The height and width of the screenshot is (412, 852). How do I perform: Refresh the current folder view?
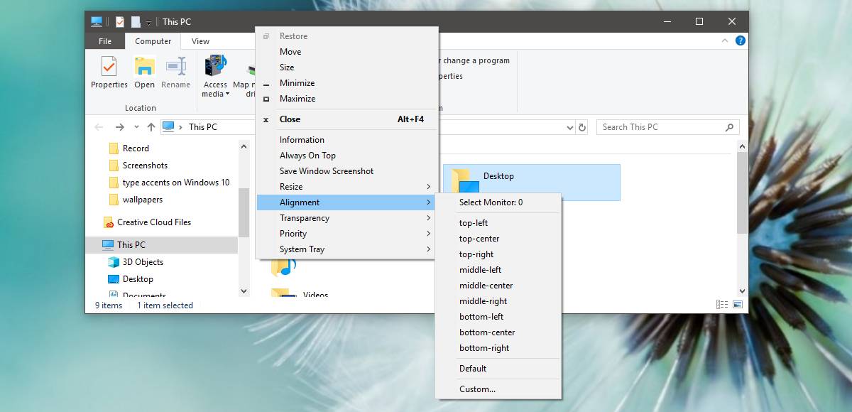pos(582,126)
